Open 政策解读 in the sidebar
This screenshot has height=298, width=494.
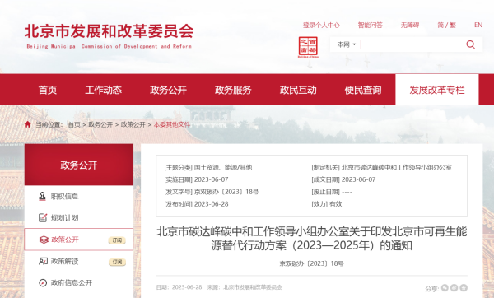click(x=64, y=261)
